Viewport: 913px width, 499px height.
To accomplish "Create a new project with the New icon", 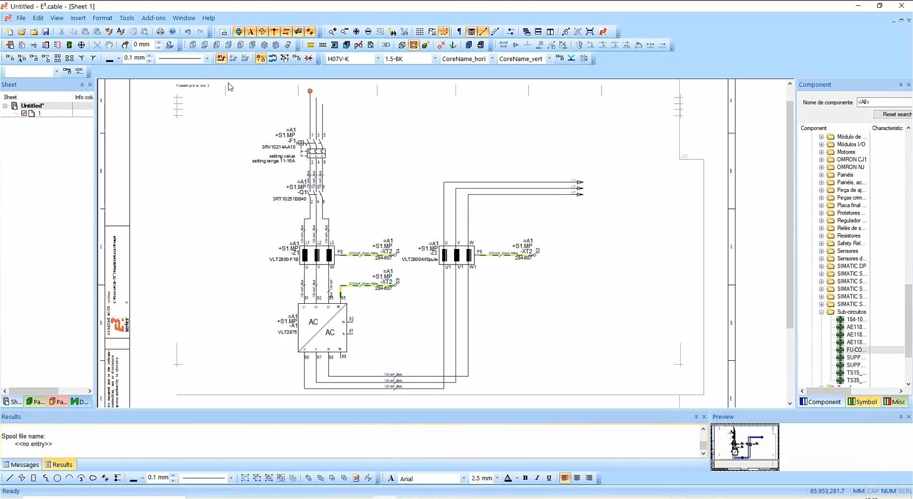I will [x=10, y=32].
